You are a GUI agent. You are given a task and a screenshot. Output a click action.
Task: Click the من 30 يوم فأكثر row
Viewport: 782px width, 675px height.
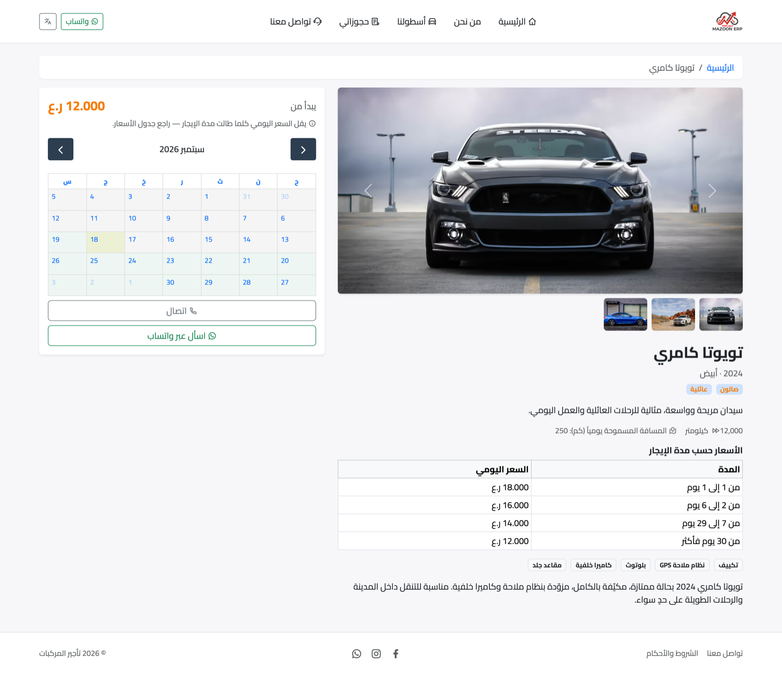pos(540,541)
